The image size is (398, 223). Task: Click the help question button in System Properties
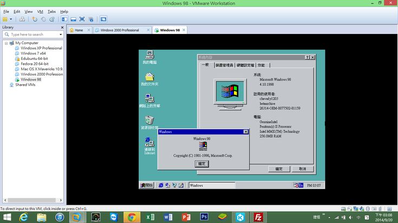click(307, 57)
